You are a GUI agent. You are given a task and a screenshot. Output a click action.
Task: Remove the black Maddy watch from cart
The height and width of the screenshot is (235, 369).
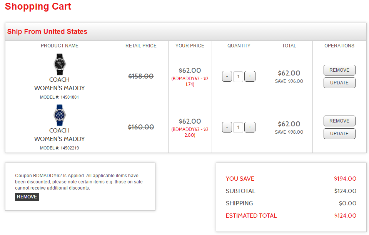(x=339, y=70)
